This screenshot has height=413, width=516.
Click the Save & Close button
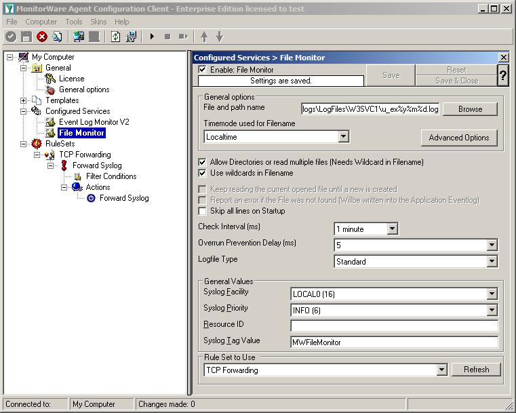(x=456, y=81)
